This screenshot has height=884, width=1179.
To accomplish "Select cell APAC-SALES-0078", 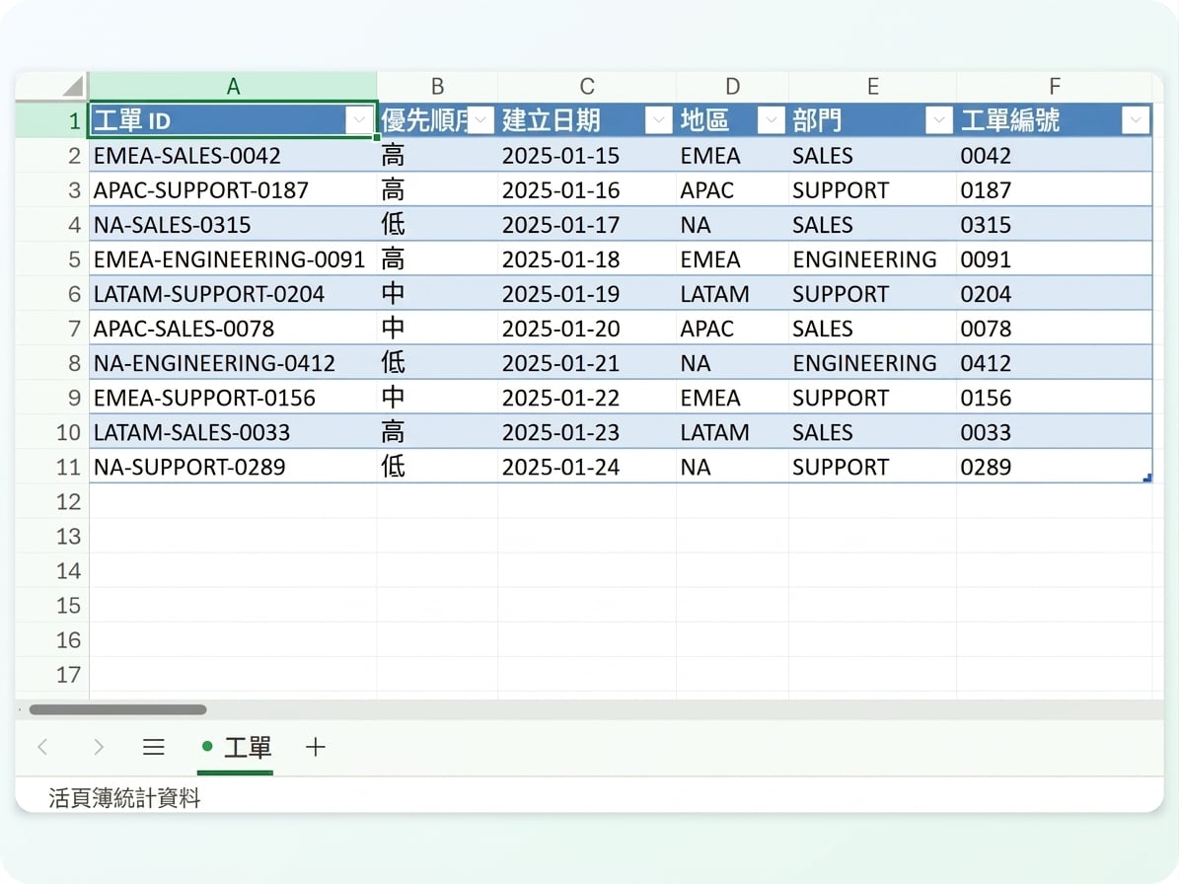I will (x=233, y=328).
